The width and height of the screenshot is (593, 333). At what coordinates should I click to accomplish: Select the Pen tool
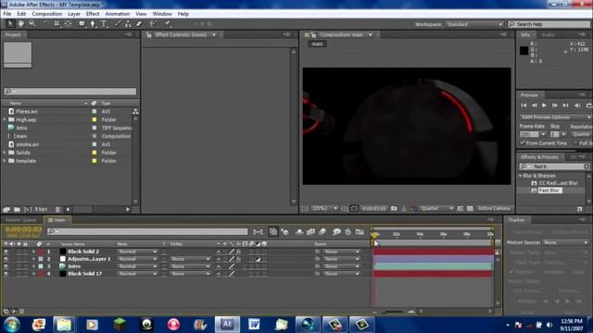[x=93, y=24]
